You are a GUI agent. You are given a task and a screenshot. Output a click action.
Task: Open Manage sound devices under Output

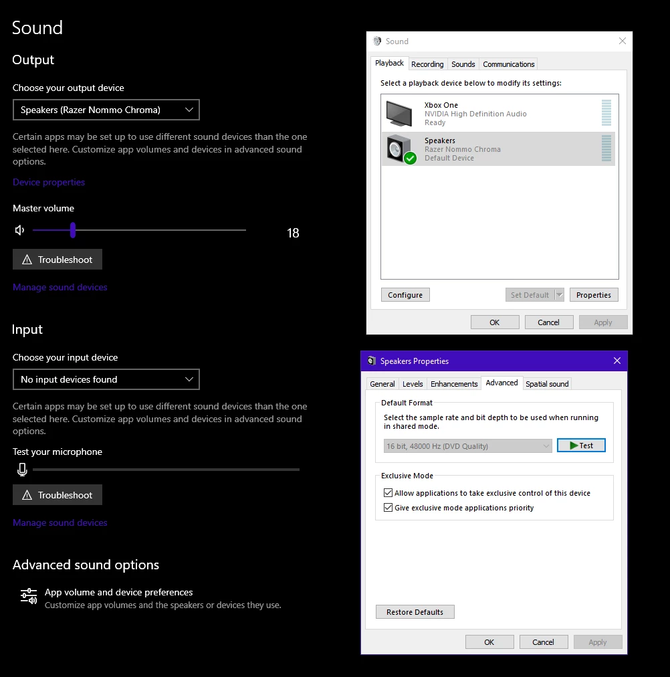coord(60,287)
